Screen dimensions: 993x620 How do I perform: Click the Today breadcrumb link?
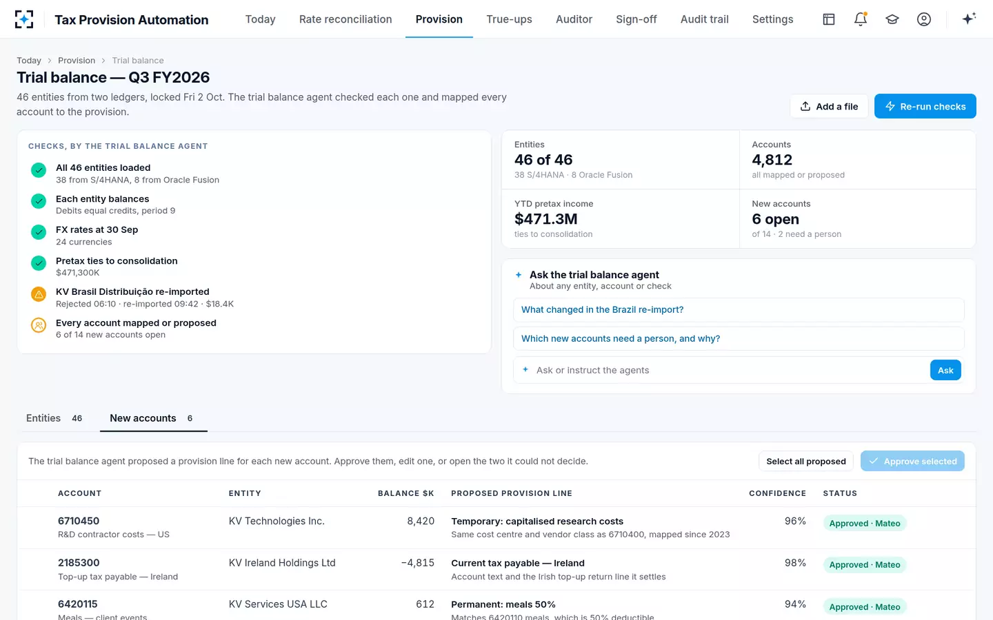coord(29,61)
